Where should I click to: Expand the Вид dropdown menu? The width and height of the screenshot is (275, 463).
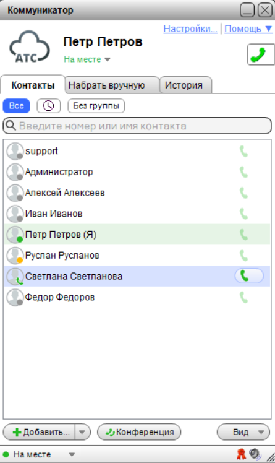pos(243,432)
